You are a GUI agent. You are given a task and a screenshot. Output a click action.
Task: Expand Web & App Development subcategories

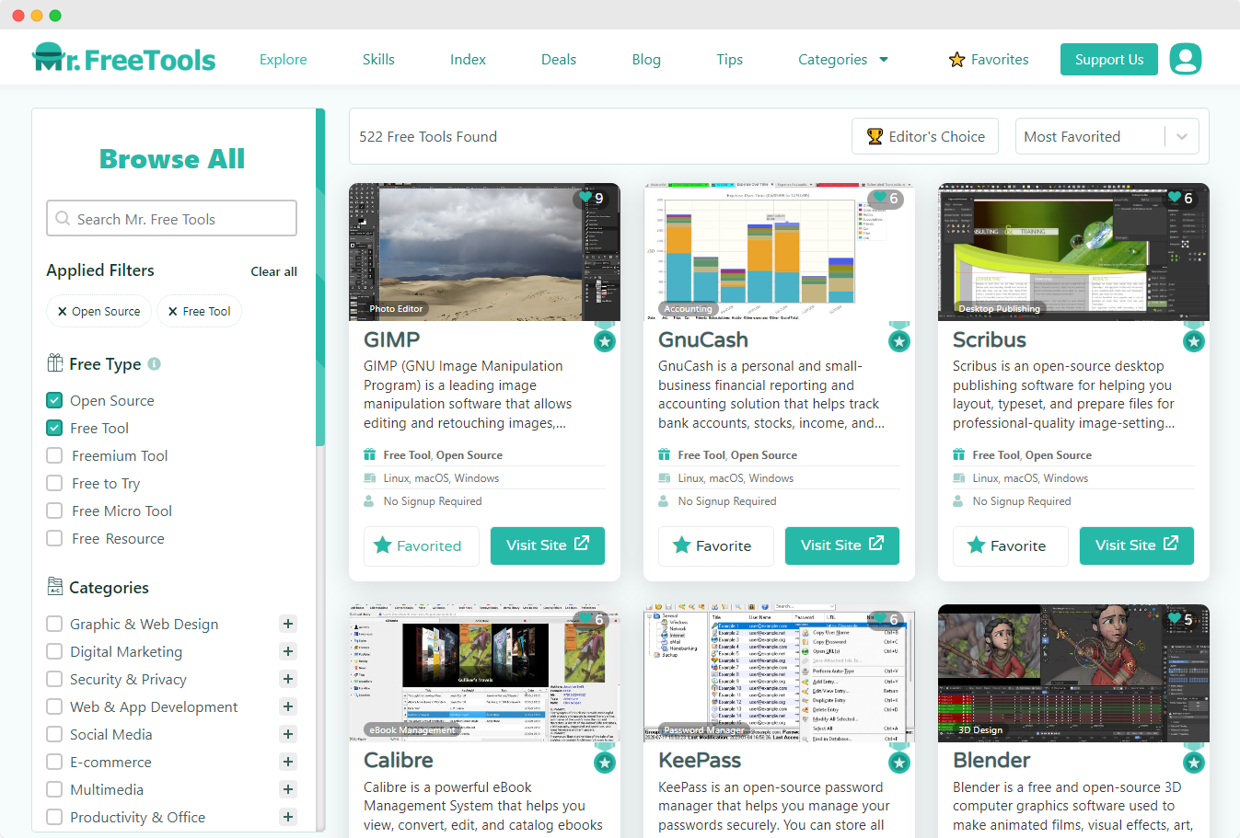coord(288,706)
